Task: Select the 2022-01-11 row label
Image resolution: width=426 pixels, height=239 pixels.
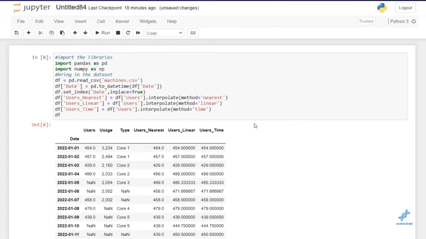Action: (68, 234)
